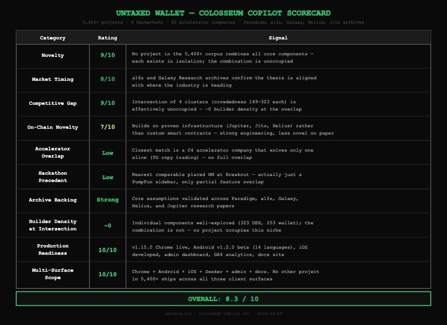Click the Production Readiness 10/10 rating

coord(107,250)
